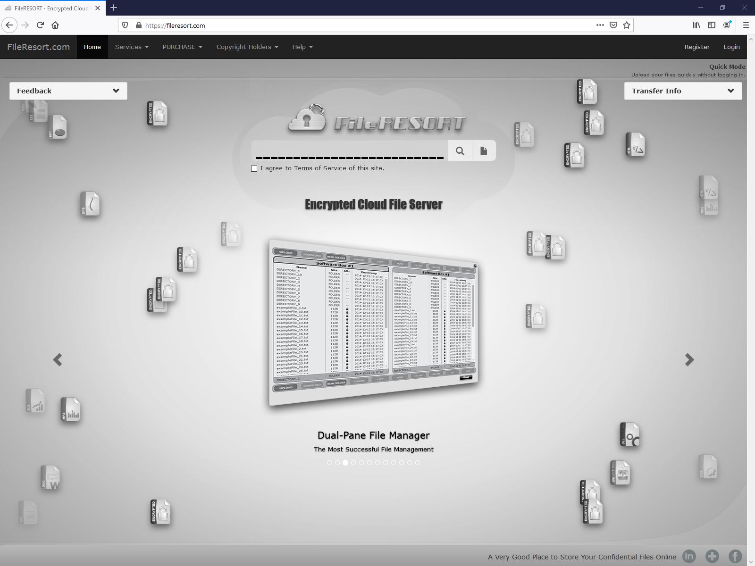Image resolution: width=755 pixels, height=566 pixels.
Task: Open the Google Plus footer icon
Action: [712, 557]
